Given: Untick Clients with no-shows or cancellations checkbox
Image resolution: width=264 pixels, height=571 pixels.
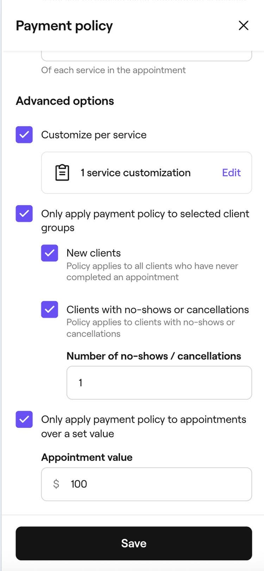Looking at the screenshot, I should (x=50, y=309).
